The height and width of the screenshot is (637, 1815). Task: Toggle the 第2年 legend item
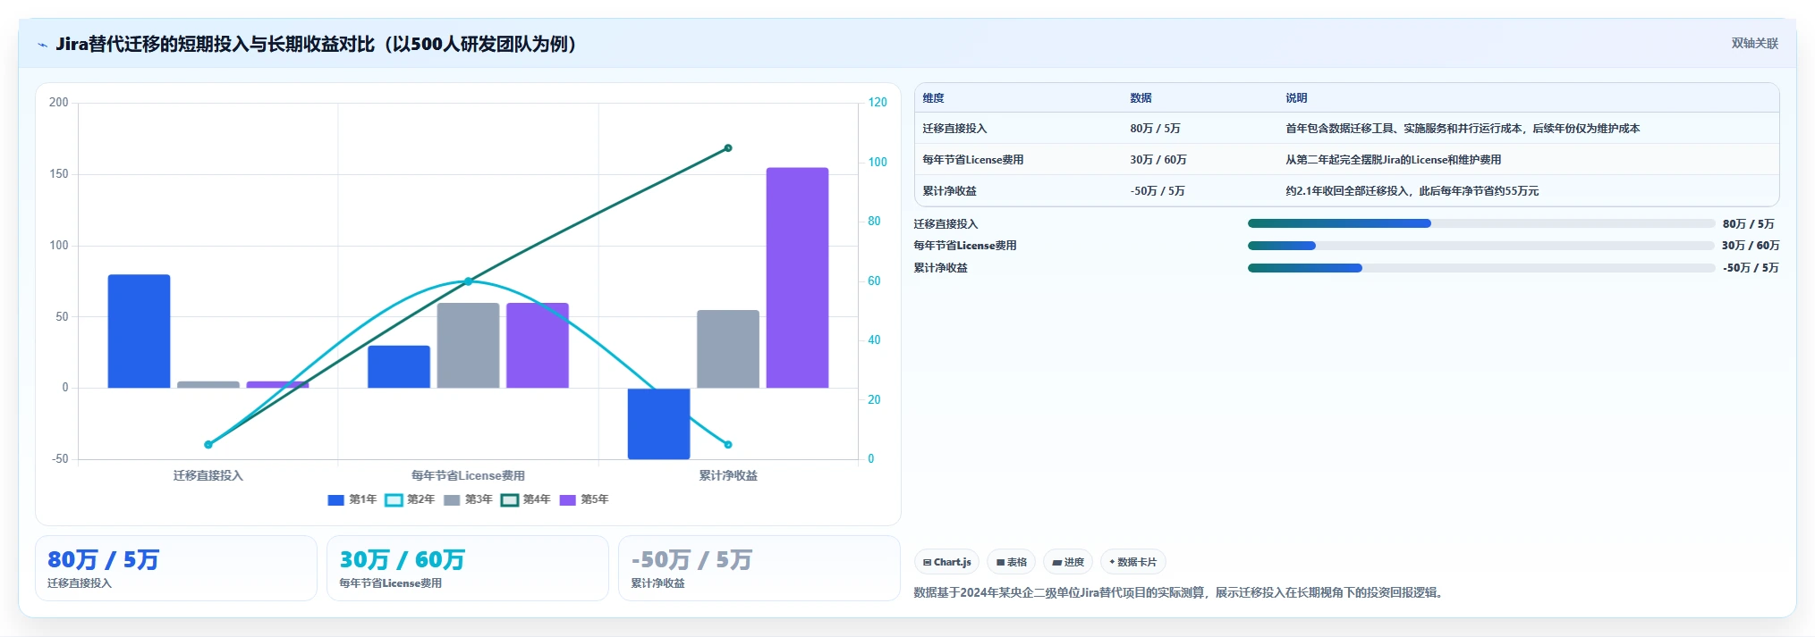410,499
